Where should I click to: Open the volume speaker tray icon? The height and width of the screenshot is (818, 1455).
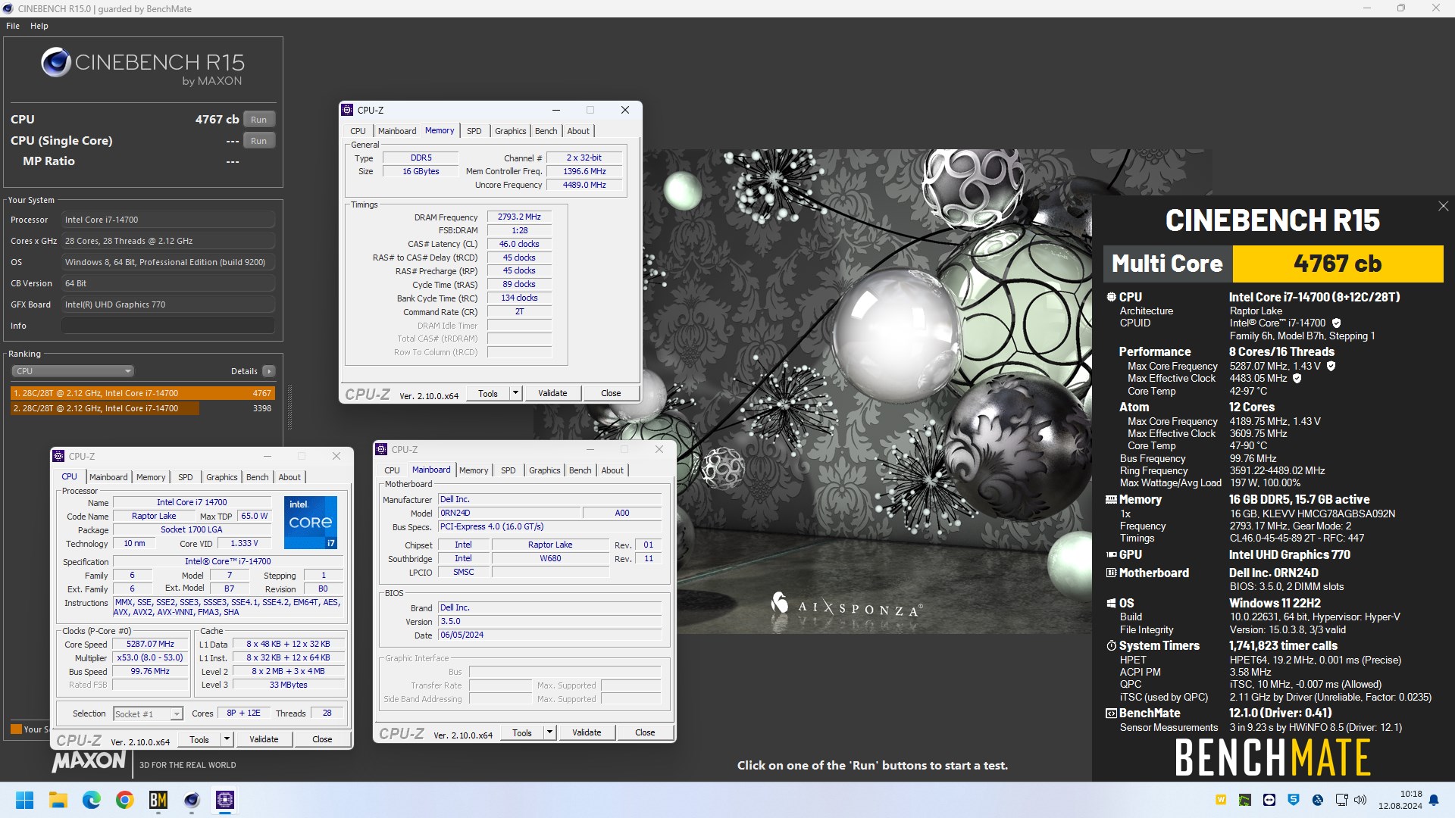[x=1360, y=800]
